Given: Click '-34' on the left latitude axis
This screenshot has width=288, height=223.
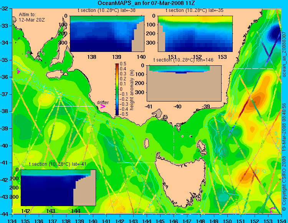Looking at the screenshot, I should [x=4, y=43].
